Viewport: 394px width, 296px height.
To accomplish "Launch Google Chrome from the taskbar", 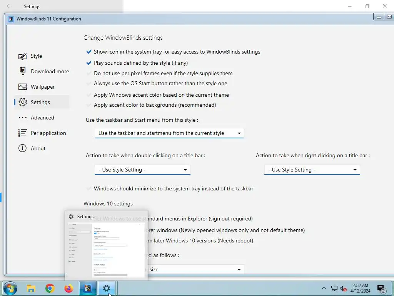I will (x=50, y=288).
